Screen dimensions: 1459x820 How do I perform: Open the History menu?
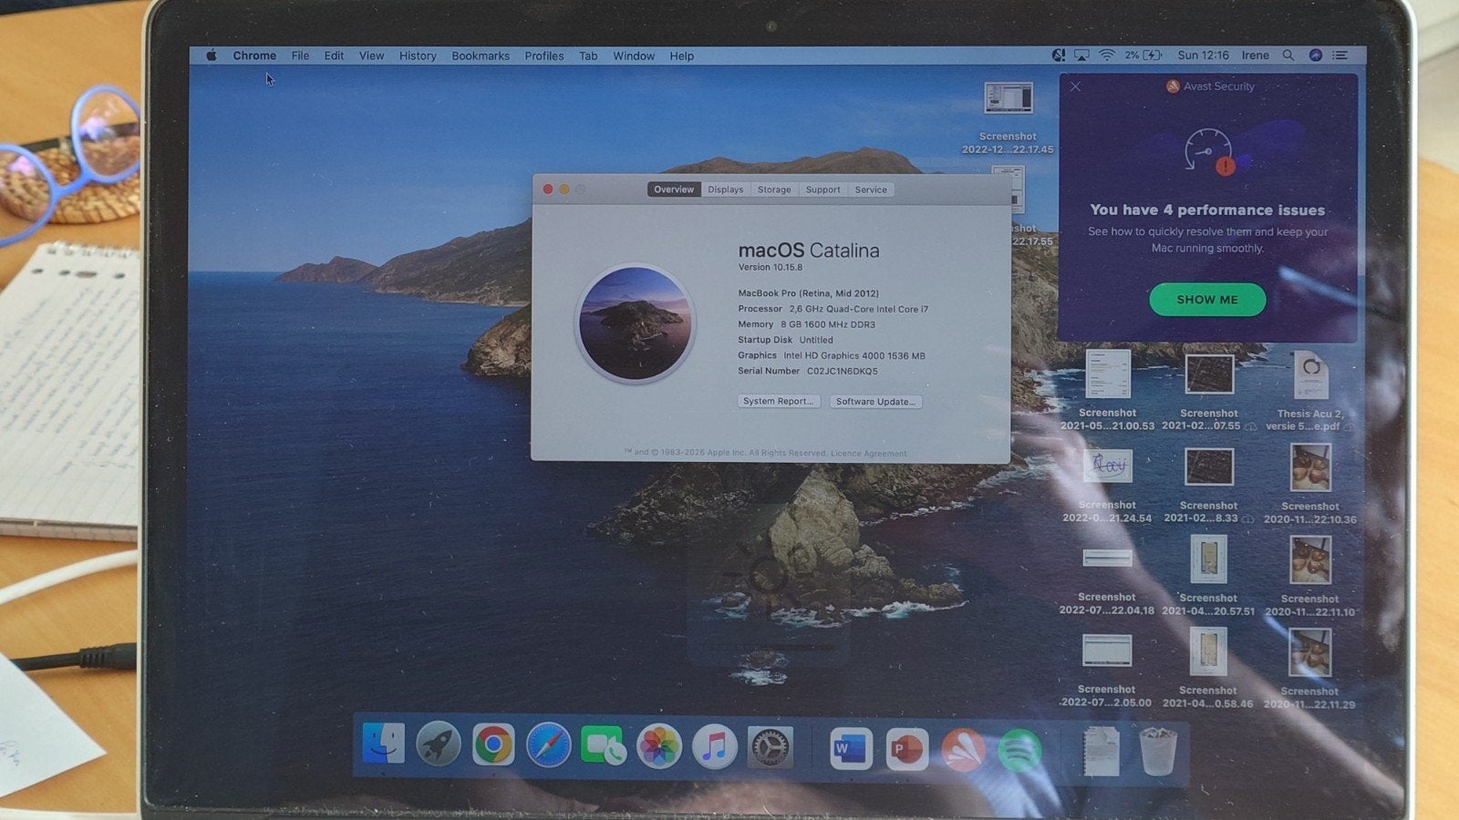(x=418, y=56)
